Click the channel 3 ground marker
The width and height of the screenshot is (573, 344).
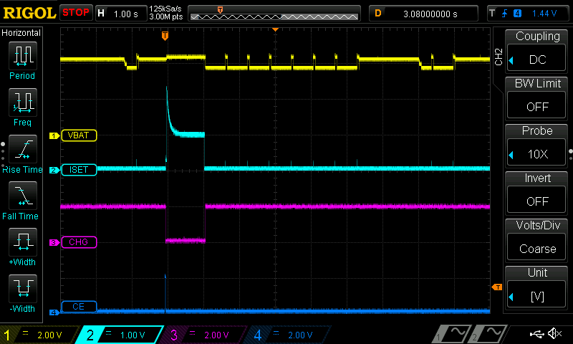click(54, 242)
